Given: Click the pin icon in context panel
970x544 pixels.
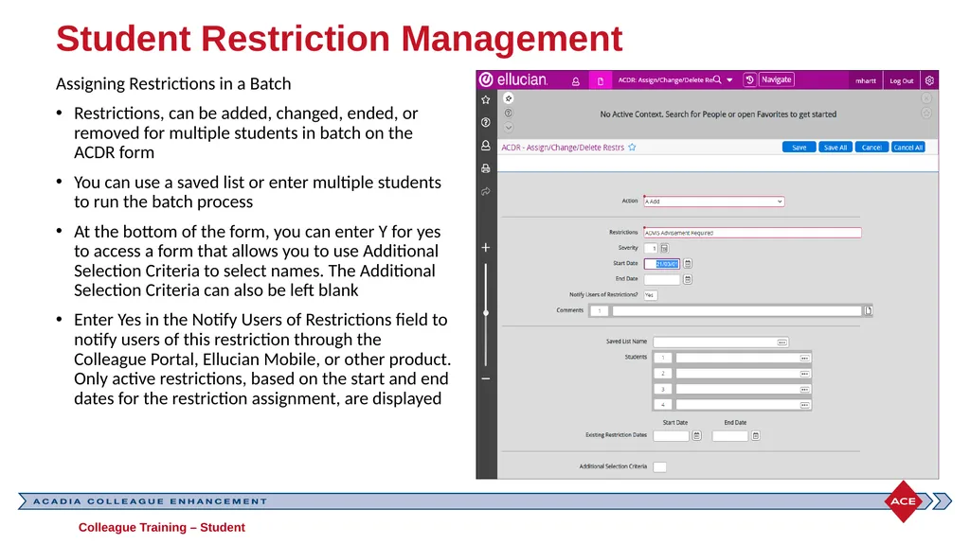Looking at the screenshot, I should (x=509, y=98).
